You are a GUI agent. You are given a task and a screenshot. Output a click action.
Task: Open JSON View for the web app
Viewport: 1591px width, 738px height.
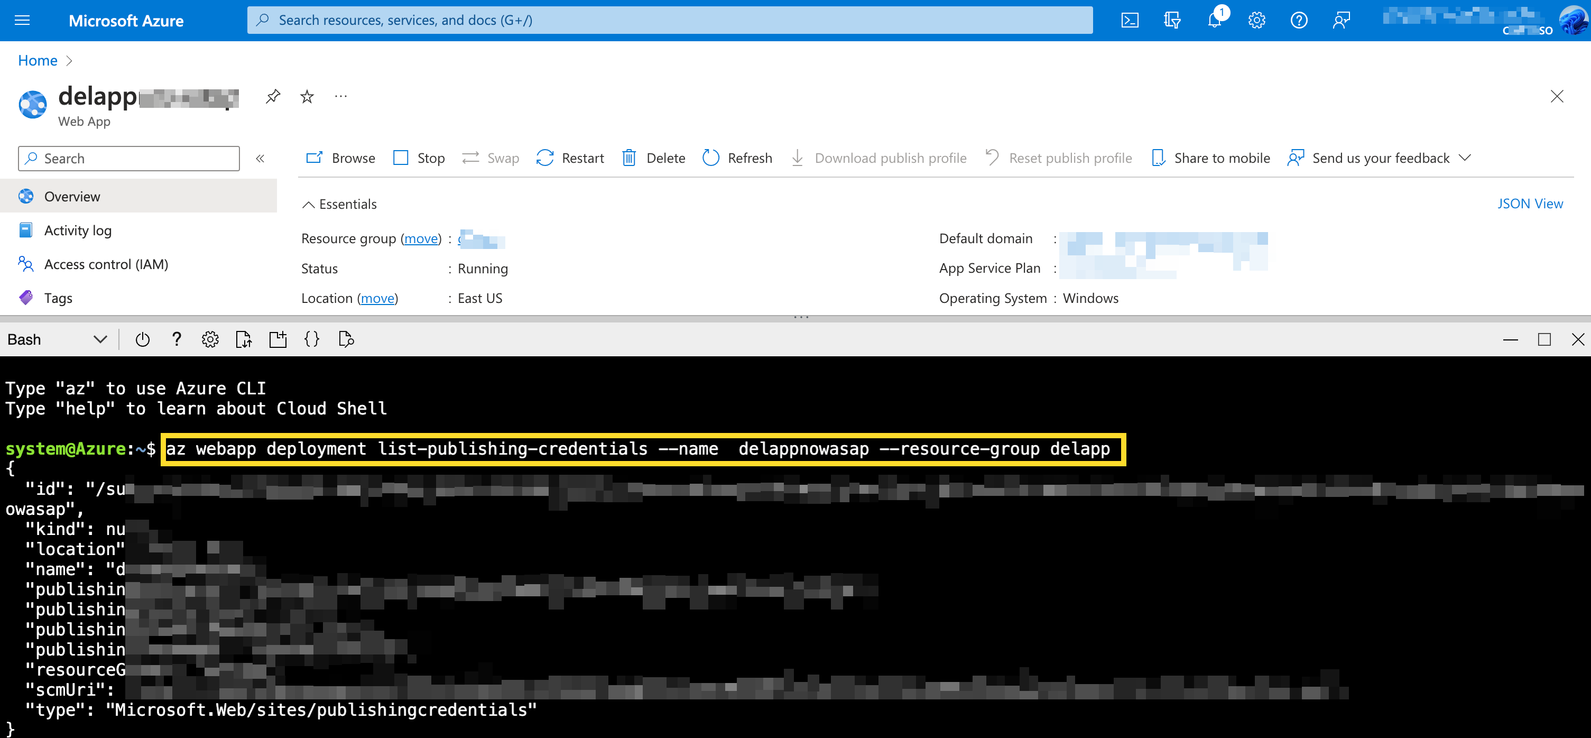[x=1530, y=203]
